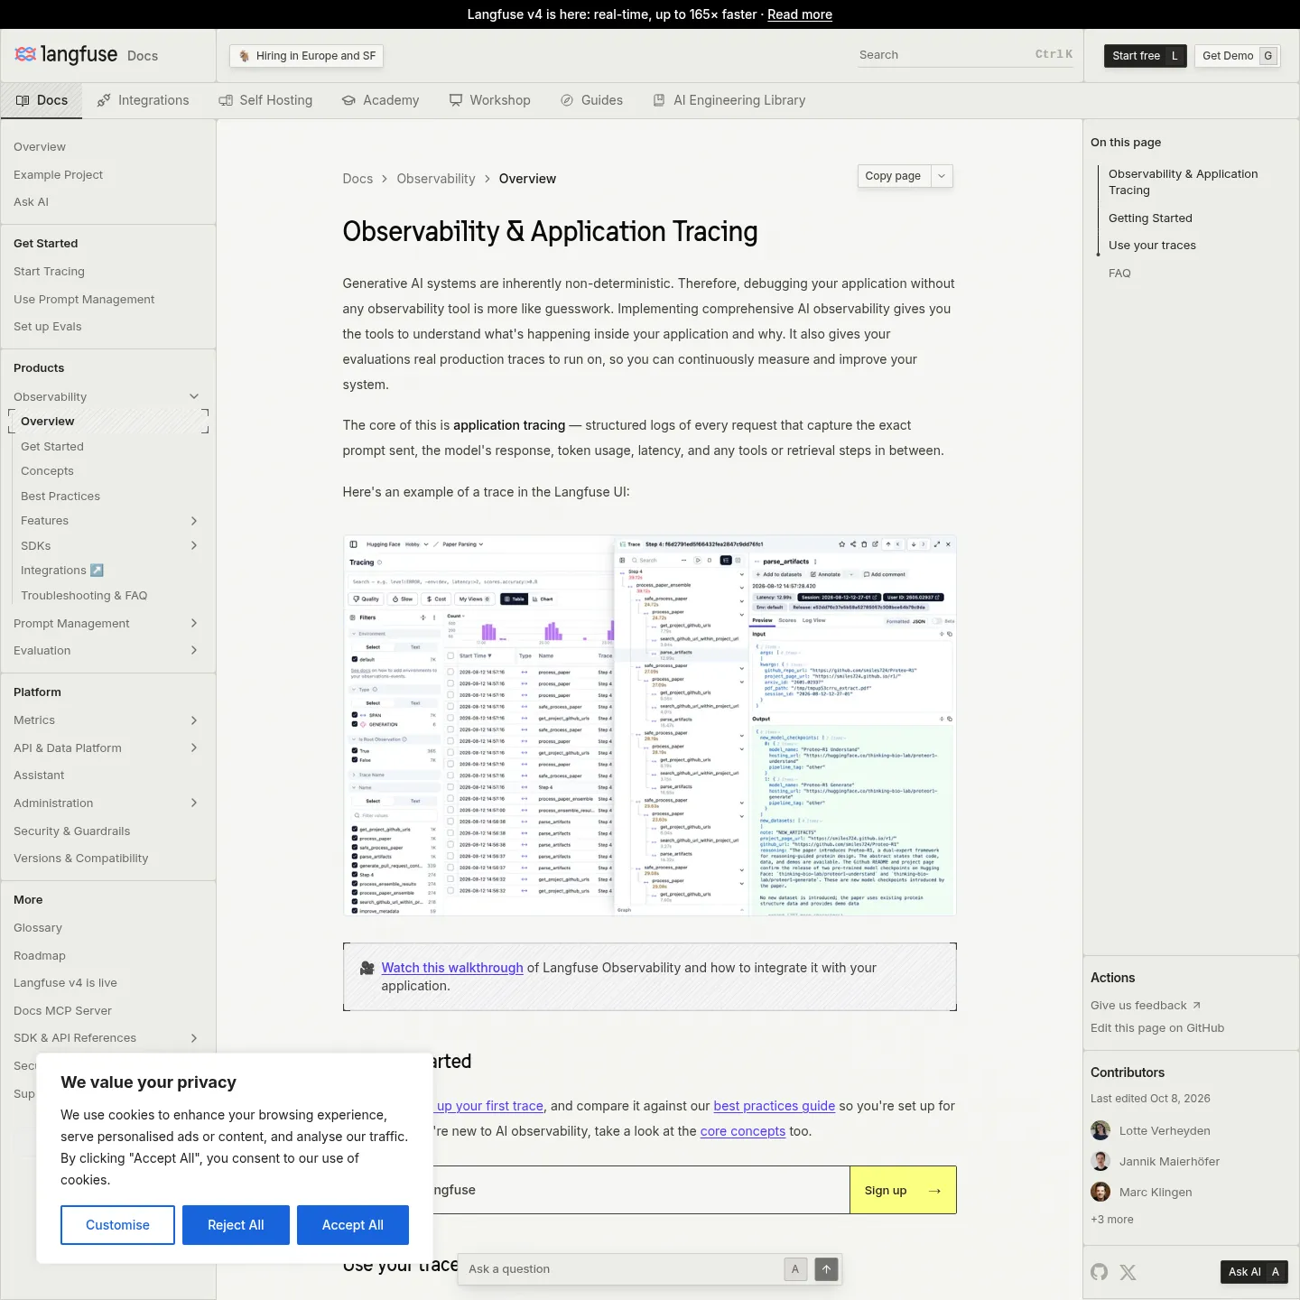Expand the Evaluation sidebar section
This screenshot has height=1300, width=1300.
coord(194,651)
